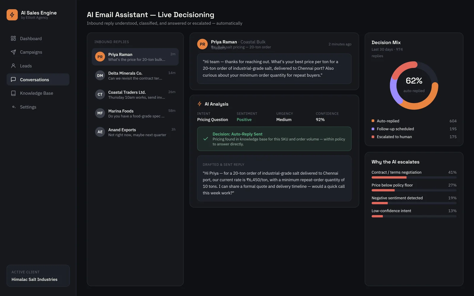Screen dimensions: 474x296
Task: Click the orange Auto-replied legend swatch
Action: point(373,121)
